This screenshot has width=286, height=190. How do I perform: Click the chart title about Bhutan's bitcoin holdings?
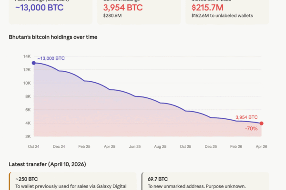coord(54,37)
